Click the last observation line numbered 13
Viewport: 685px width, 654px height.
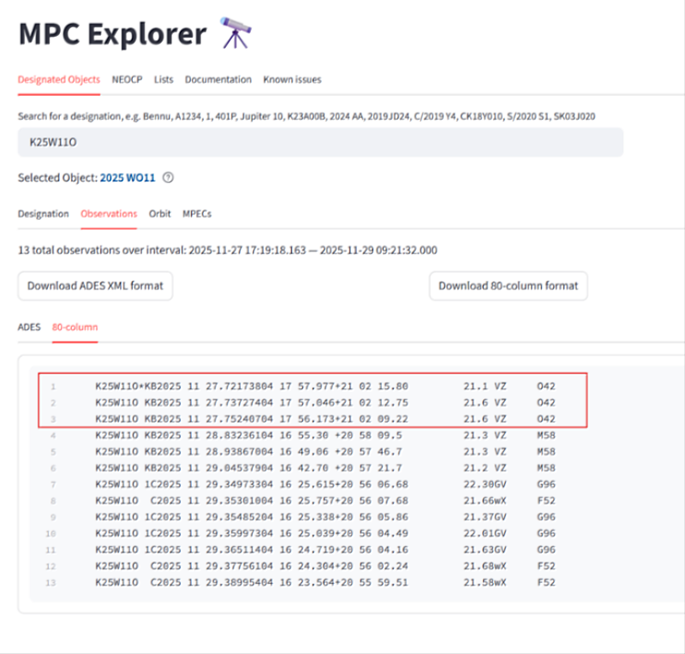325,582
